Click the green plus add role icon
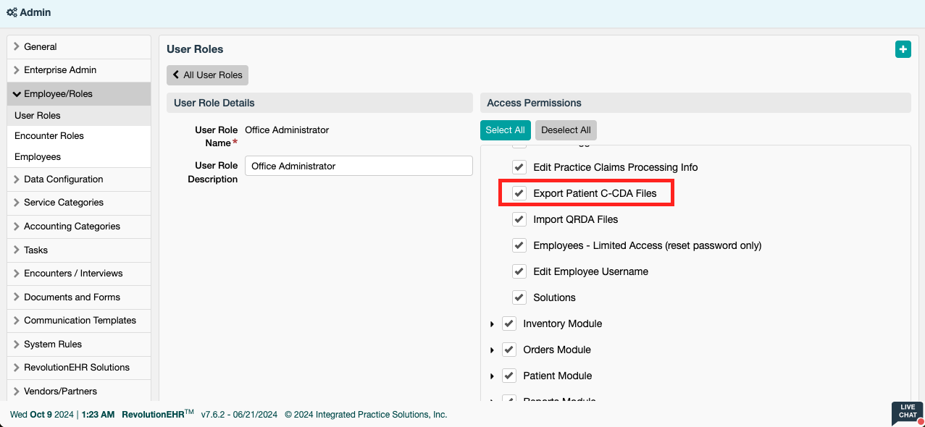The image size is (925, 427). pyautogui.click(x=903, y=49)
